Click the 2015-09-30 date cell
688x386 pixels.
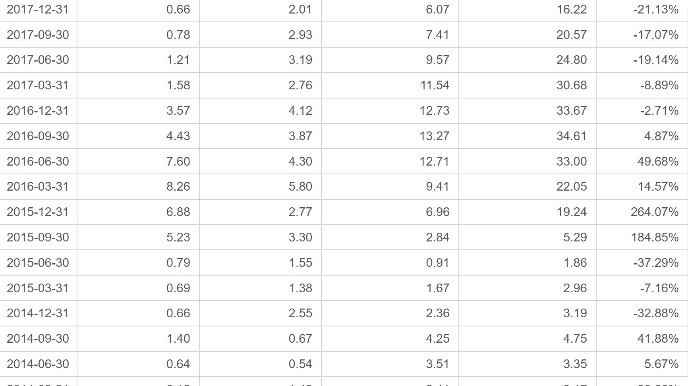[38, 237]
